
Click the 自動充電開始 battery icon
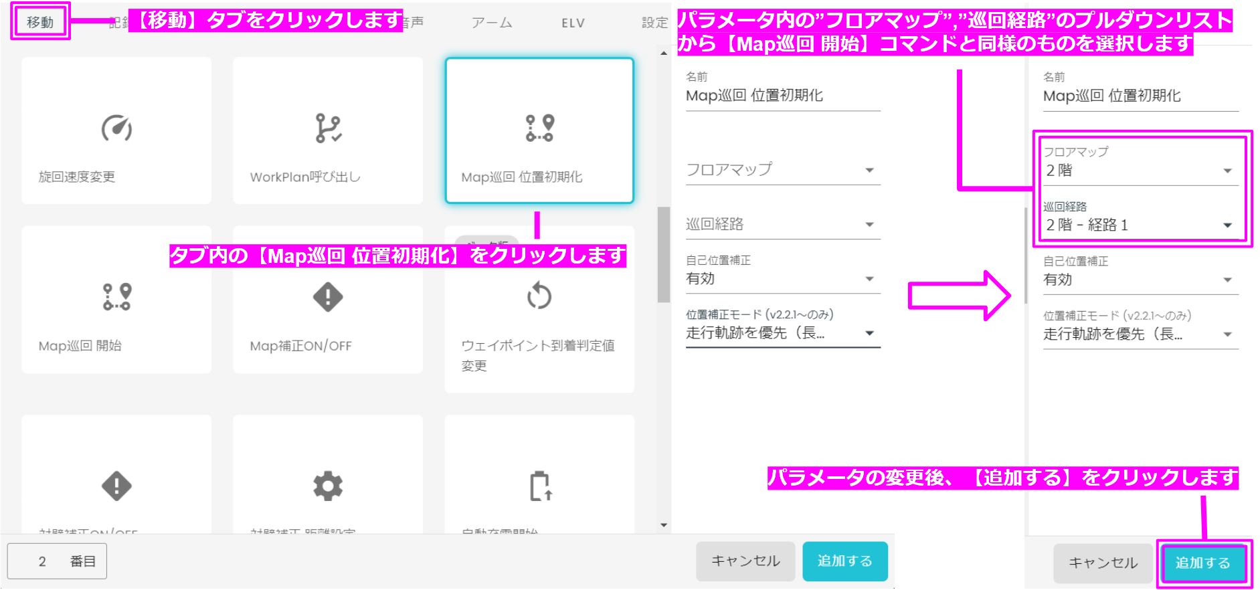pyautogui.click(x=540, y=486)
